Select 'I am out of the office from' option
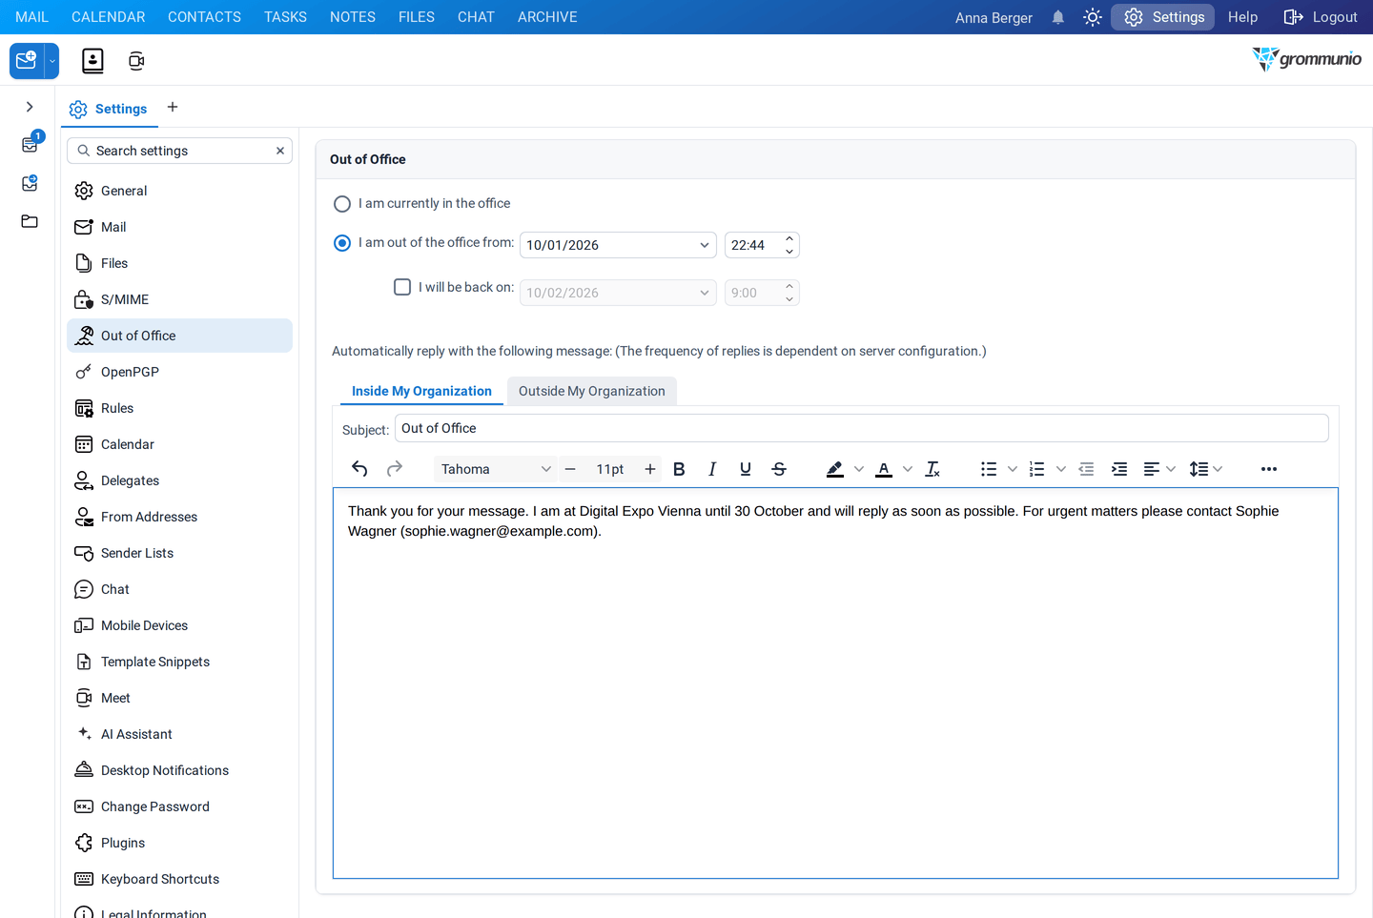This screenshot has height=918, width=1373. [342, 243]
